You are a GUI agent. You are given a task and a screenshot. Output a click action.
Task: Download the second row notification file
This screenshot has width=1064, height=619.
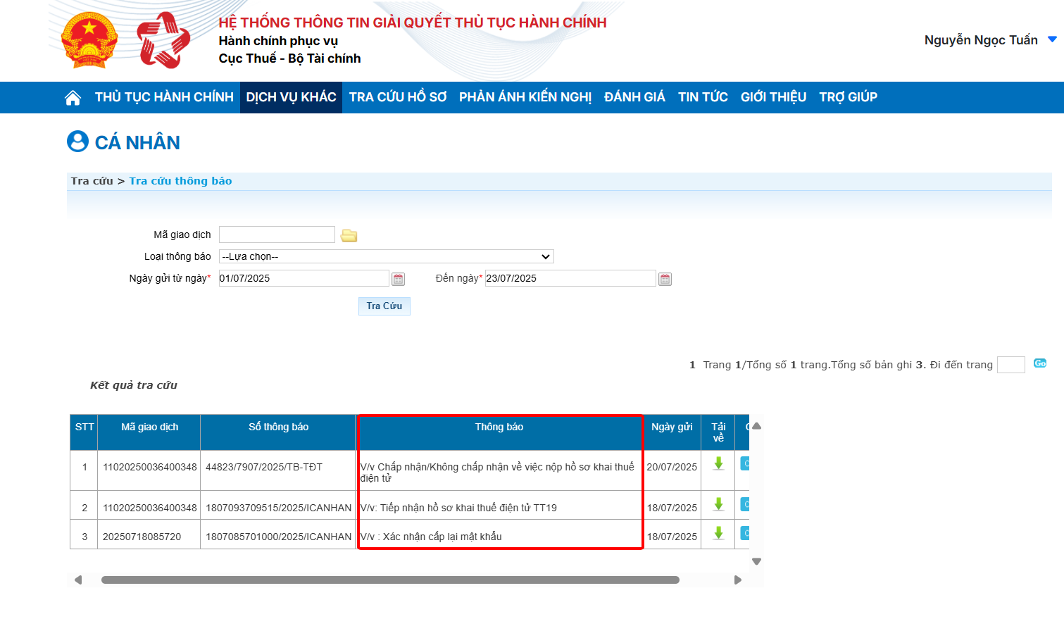click(718, 504)
